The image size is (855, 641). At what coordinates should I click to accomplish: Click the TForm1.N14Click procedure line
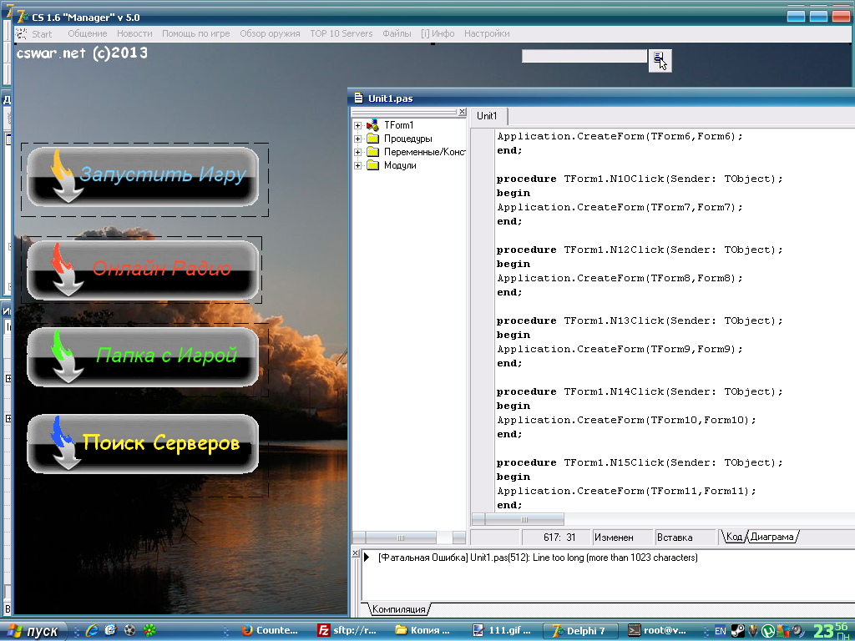point(640,391)
